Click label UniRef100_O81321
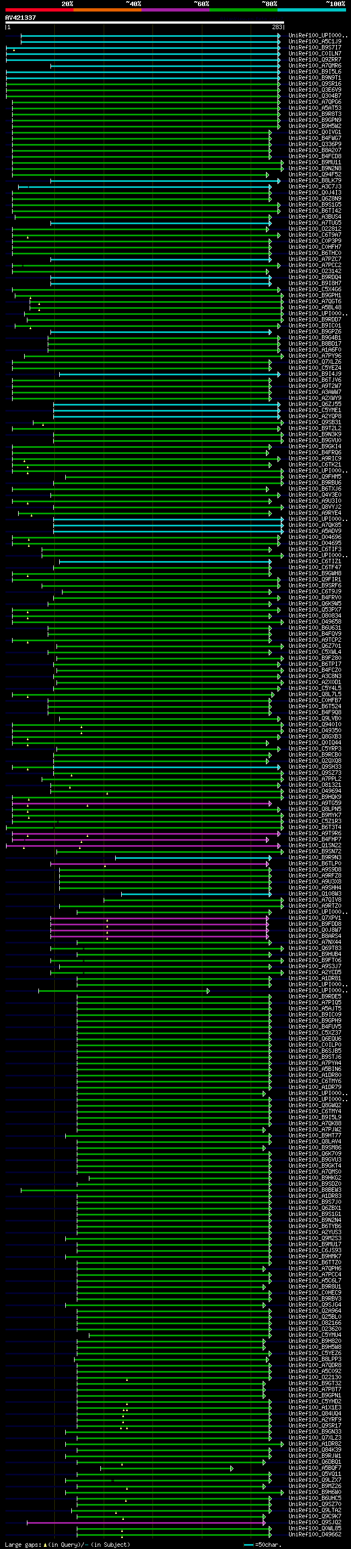Viewport: 351px width, 1549px height. [x=315, y=785]
